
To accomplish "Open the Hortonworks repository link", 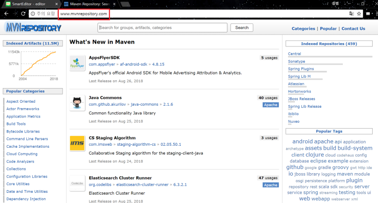I will pos(299,91).
